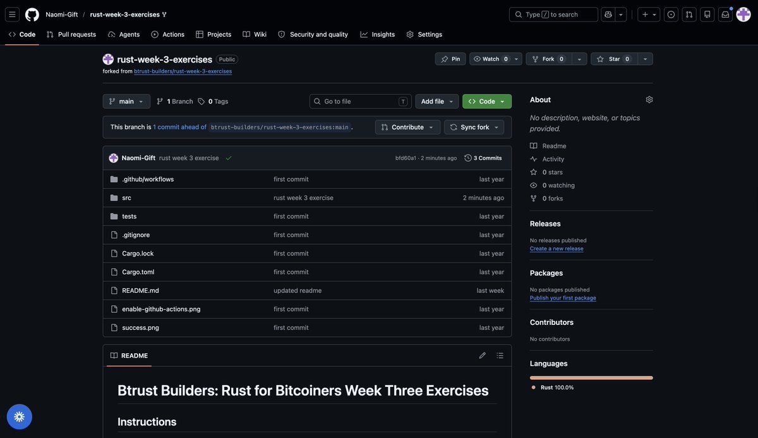The height and width of the screenshot is (438, 758).
Task: Open the main branch selector dropdown
Action: 126,101
